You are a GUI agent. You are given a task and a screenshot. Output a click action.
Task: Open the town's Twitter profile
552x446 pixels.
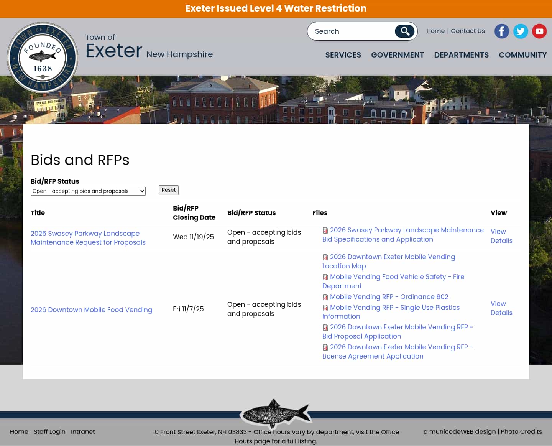pyautogui.click(x=521, y=31)
